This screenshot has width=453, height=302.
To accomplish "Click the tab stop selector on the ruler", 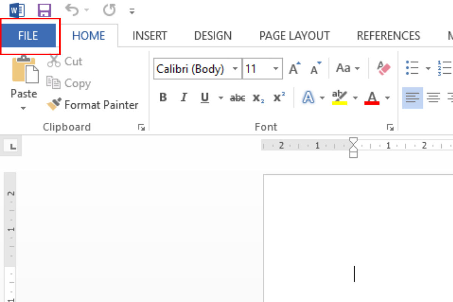I will pyautogui.click(x=11, y=145).
